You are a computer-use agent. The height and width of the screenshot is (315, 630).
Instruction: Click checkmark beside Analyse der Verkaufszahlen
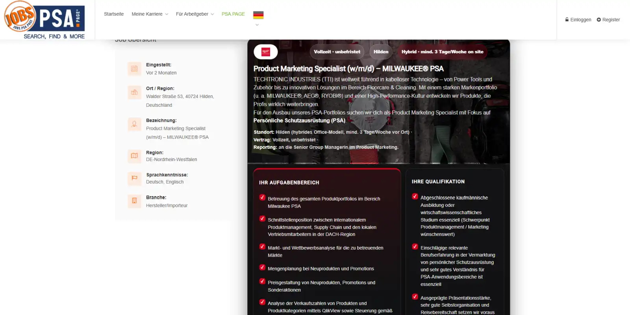[262, 302]
